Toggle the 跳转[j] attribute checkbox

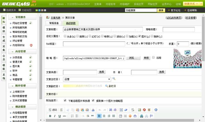[x=152, y=36]
